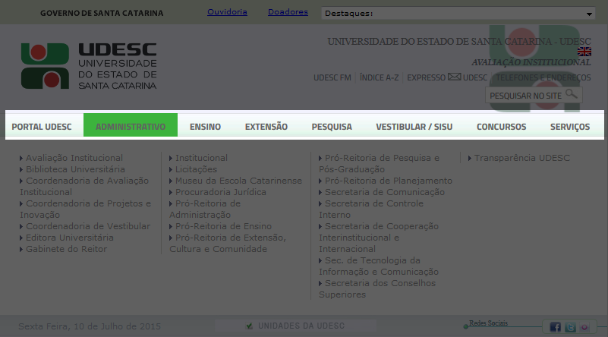
Task: Open the Pesquisa menu
Action: tap(332, 127)
